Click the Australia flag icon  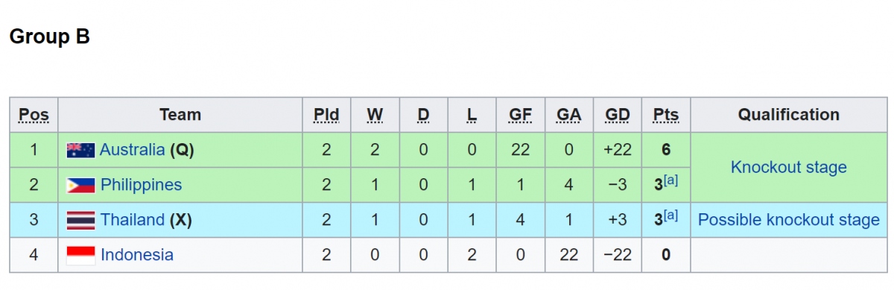tap(80, 150)
